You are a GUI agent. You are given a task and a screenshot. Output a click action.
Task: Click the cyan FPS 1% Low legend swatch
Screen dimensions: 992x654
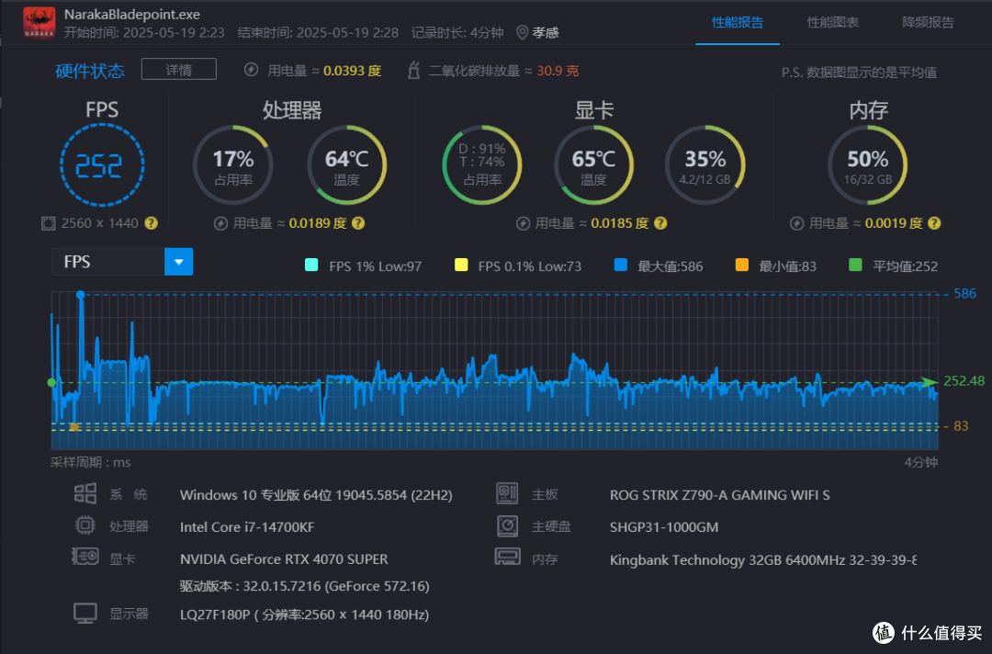pyautogui.click(x=311, y=265)
